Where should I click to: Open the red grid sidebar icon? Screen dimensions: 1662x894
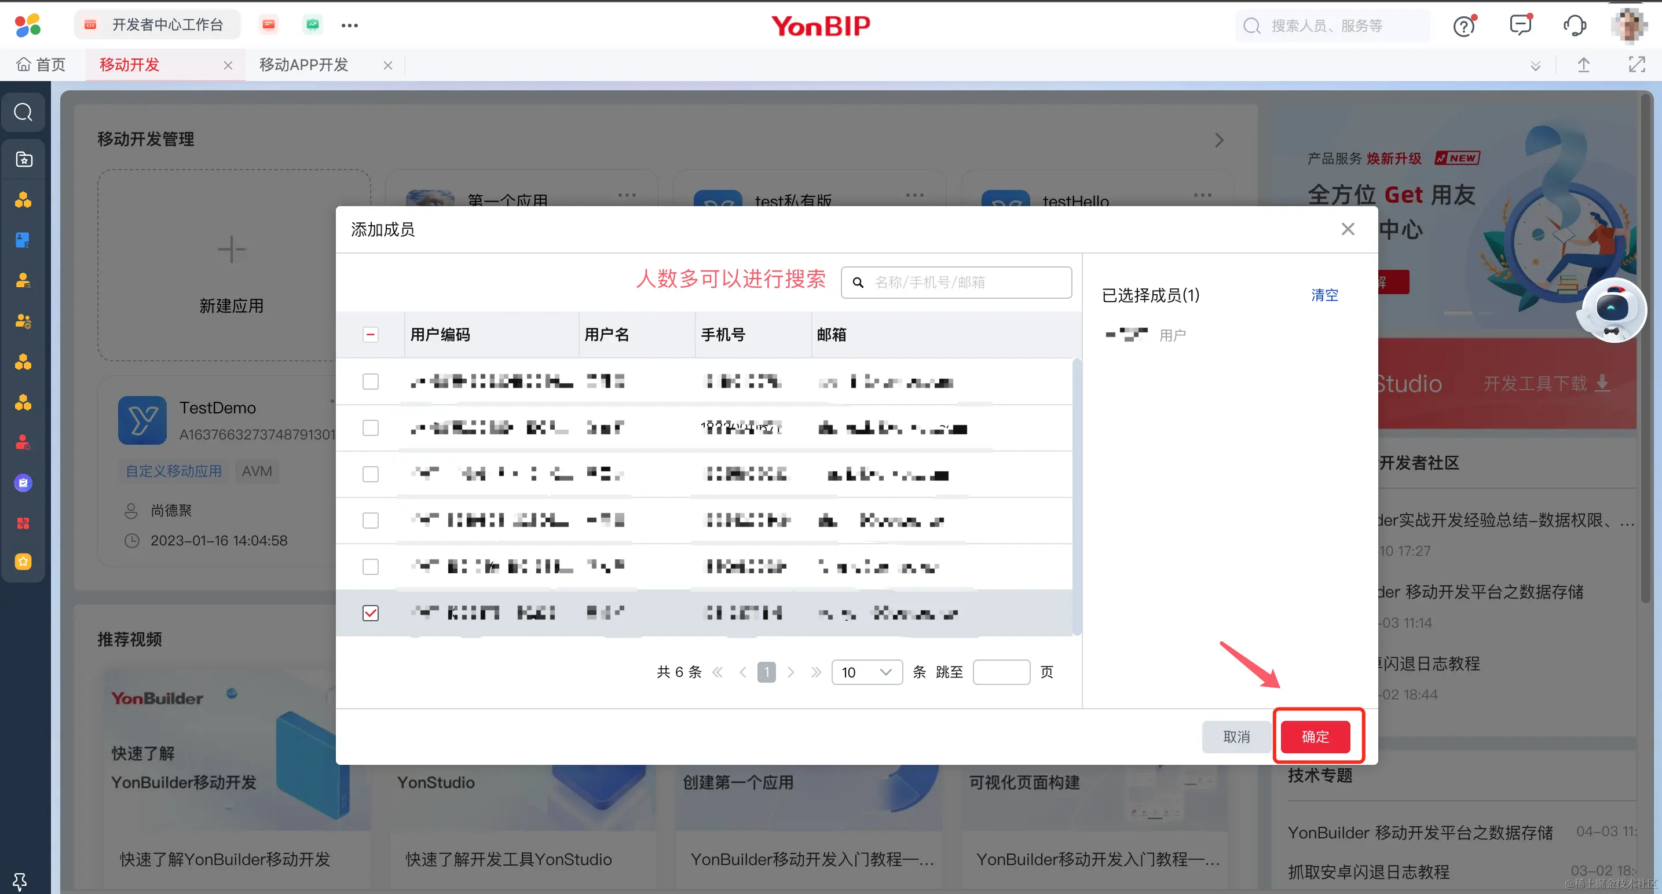click(x=23, y=523)
